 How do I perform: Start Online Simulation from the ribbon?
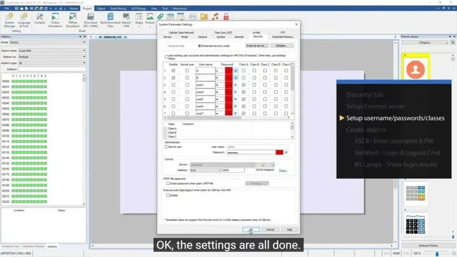[55, 18]
